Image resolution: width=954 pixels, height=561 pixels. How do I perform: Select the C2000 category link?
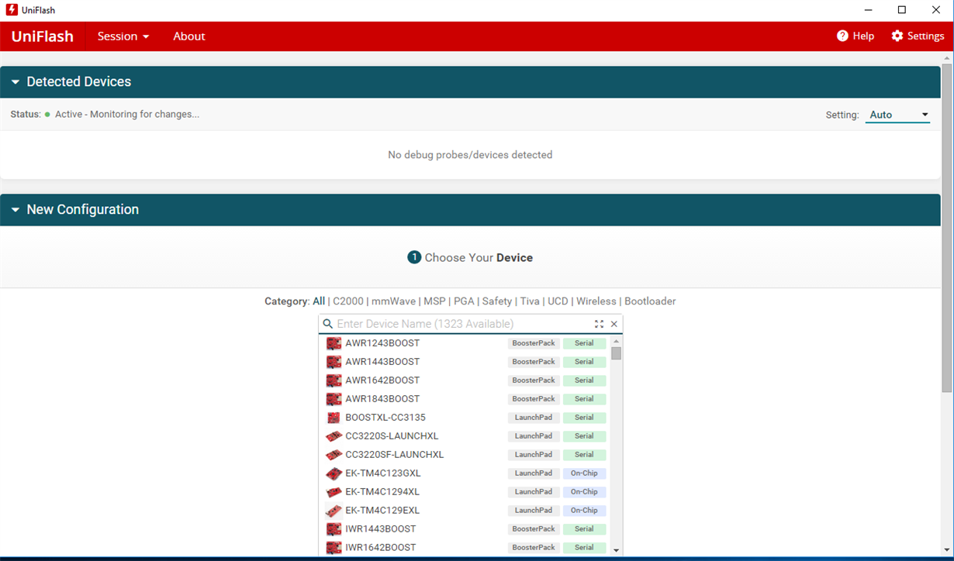pos(348,301)
